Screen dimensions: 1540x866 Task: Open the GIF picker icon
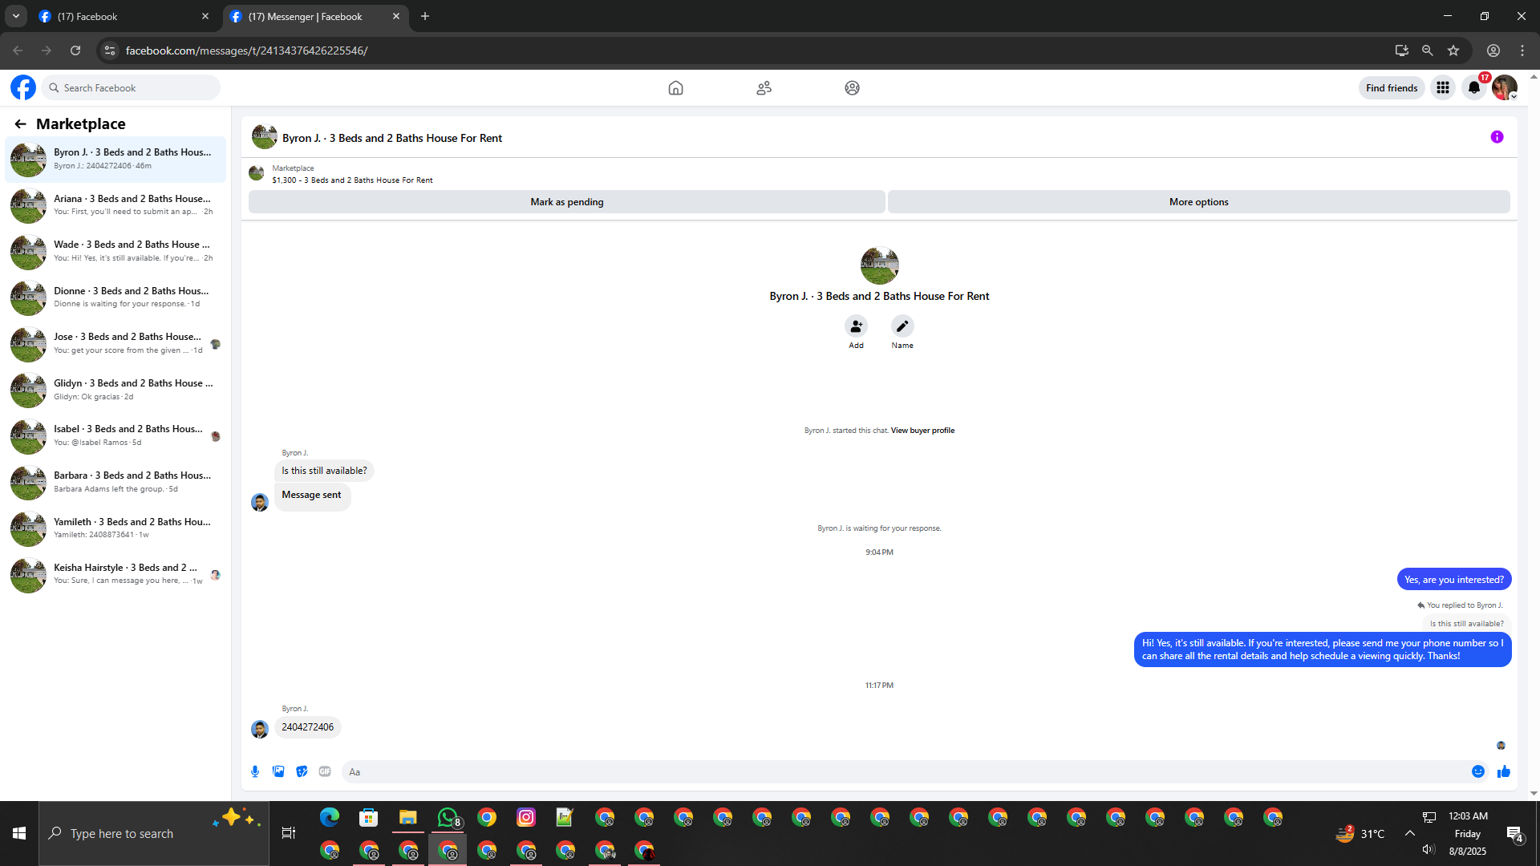[x=325, y=771]
